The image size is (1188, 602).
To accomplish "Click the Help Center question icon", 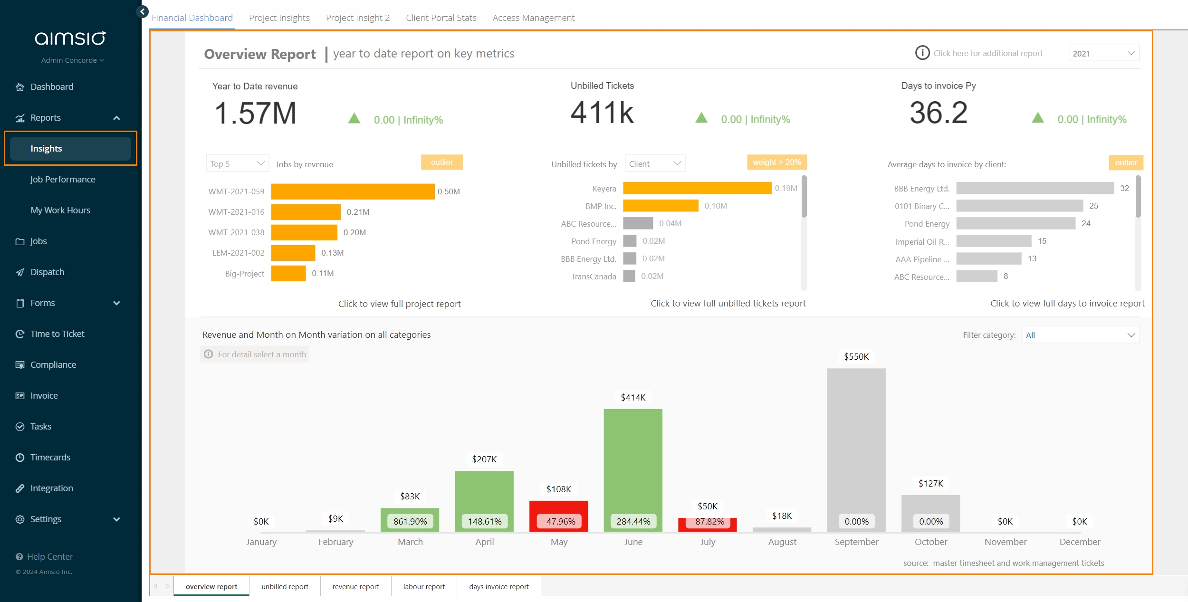I will click(19, 557).
